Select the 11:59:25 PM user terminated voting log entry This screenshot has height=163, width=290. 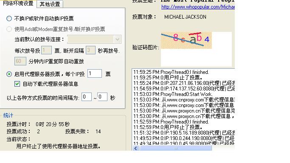168,77
